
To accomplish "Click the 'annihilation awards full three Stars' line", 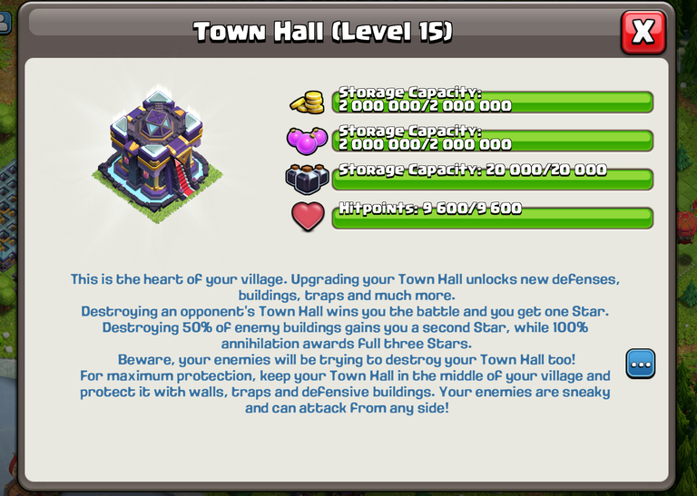I will pos(347,344).
